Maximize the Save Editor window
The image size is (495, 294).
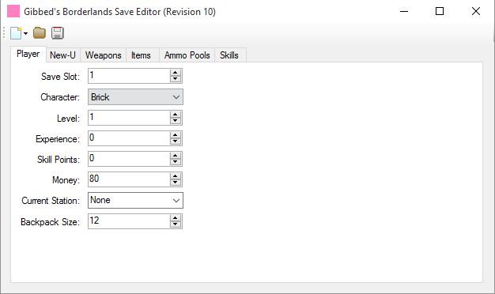pos(440,11)
